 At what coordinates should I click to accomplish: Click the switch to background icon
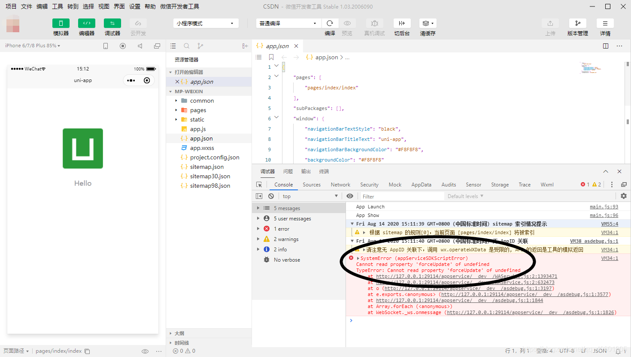click(x=402, y=23)
